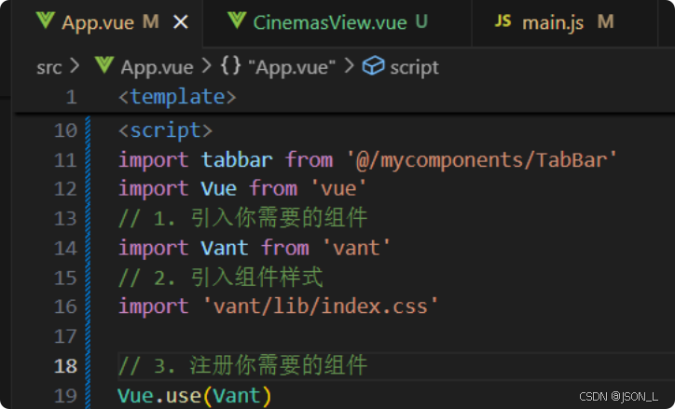Viewport: 675px width, 409px height.
Task: Click the 'vant' string on line 14
Action: point(356,248)
